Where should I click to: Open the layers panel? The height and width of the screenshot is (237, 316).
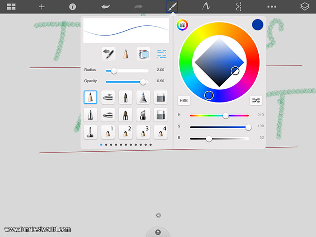[305, 6]
